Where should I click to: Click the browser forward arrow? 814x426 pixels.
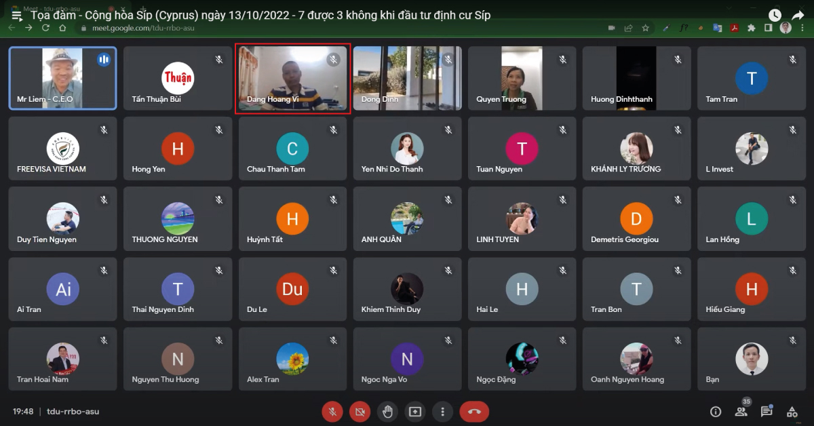(x=28, y=28)
